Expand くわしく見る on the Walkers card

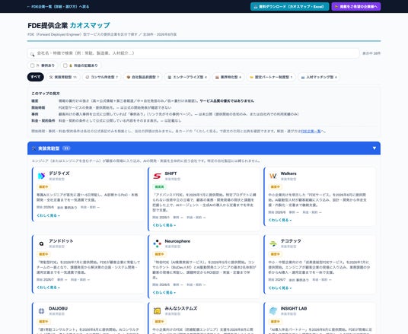pos(280,220)
